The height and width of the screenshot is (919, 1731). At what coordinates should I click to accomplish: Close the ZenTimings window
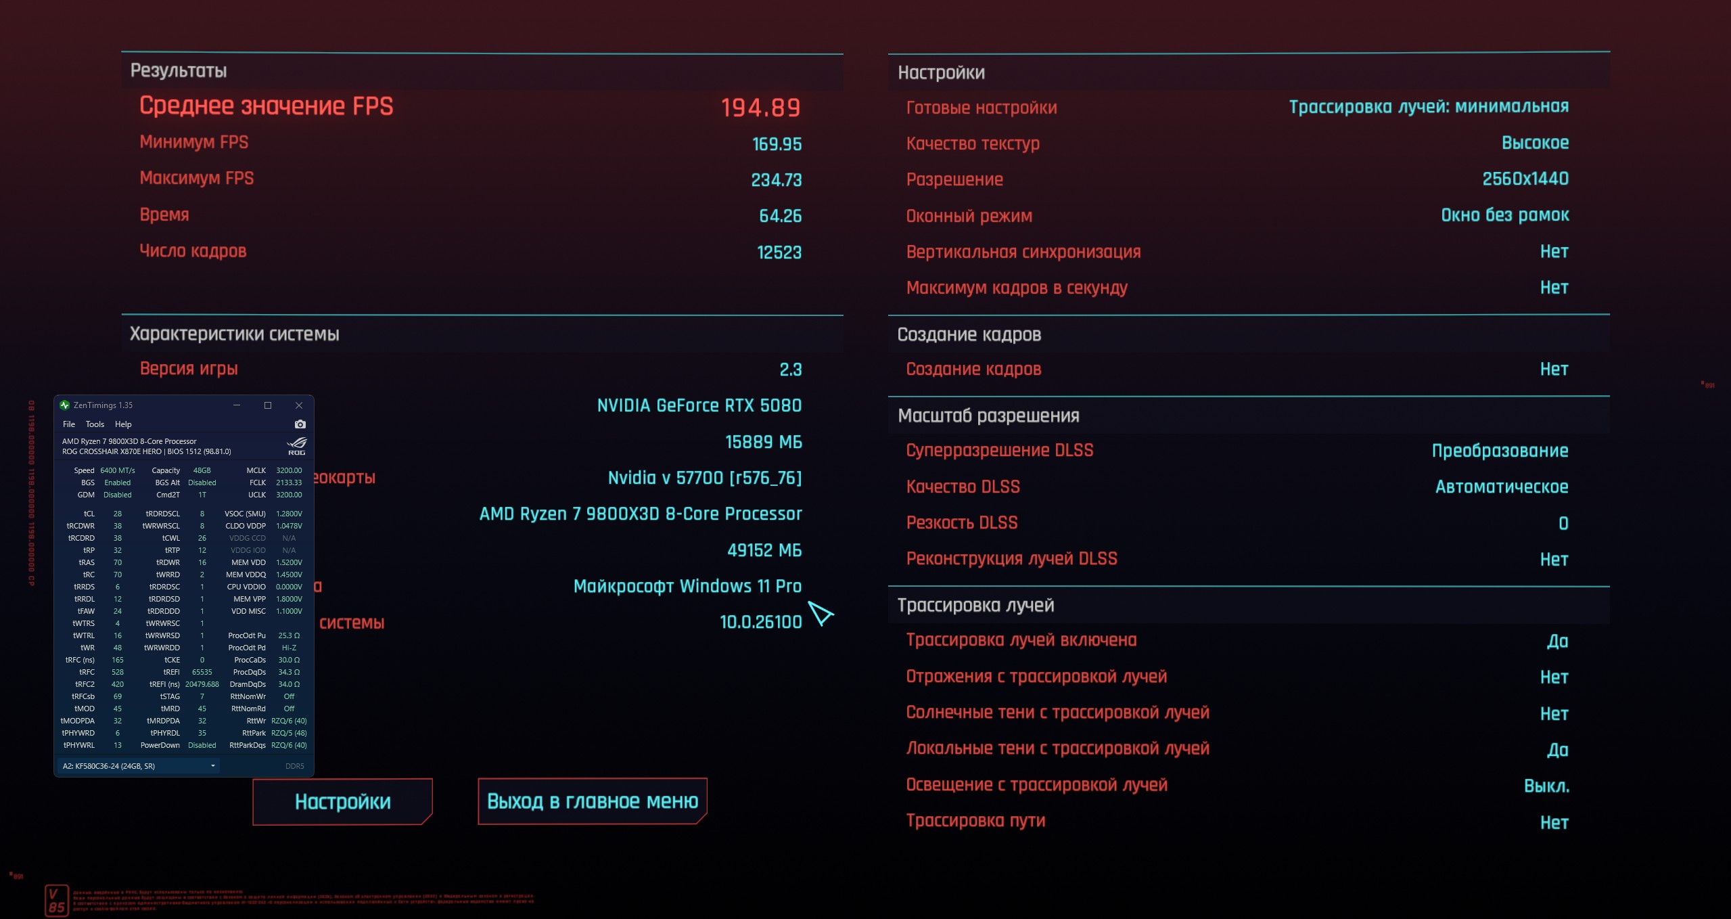tap(299, 405)
